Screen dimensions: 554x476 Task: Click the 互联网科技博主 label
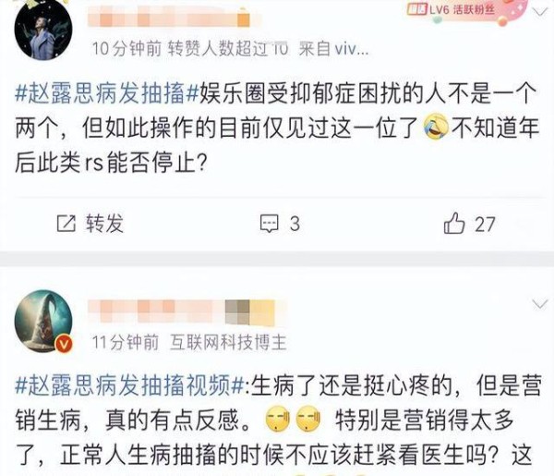[228, 342]
